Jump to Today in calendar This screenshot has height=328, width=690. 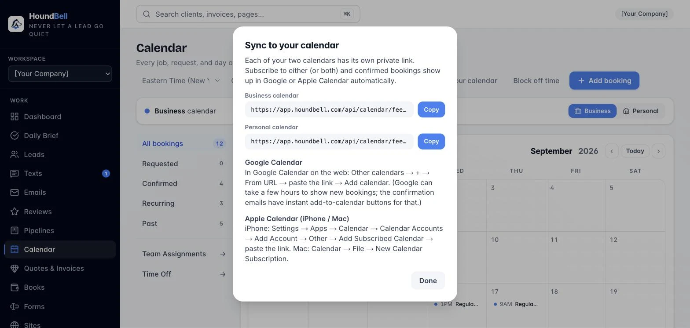point(635,151)
